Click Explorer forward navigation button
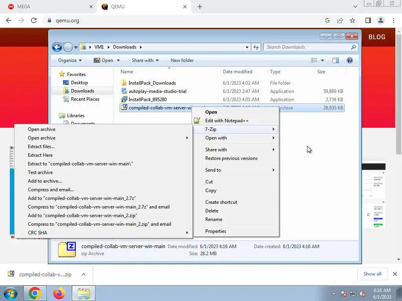Screen dimensions: 402x301 coord(68,47)
